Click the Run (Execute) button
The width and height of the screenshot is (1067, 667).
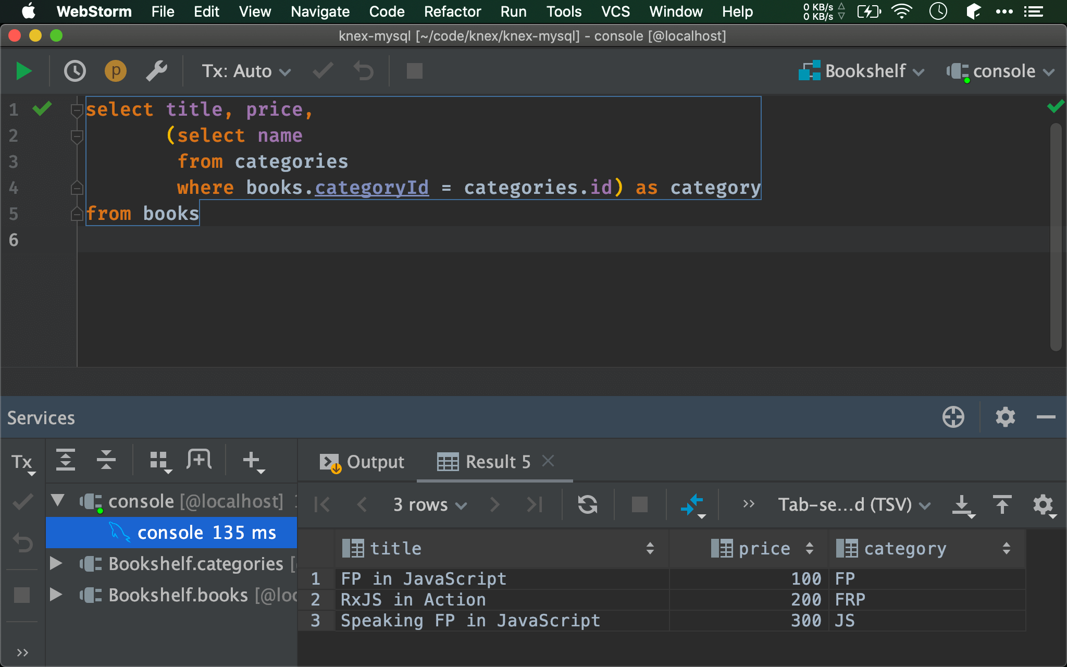(x=23, y=71)
